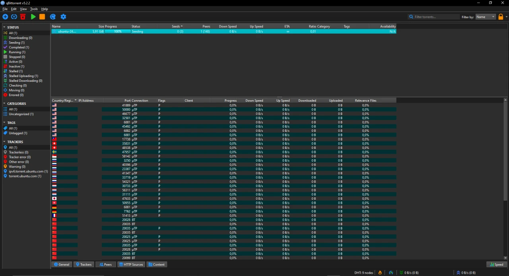Viewport: 509px width, 276px height.
Task: Click the green Start torrent play icon
Action: pos(33,17)
